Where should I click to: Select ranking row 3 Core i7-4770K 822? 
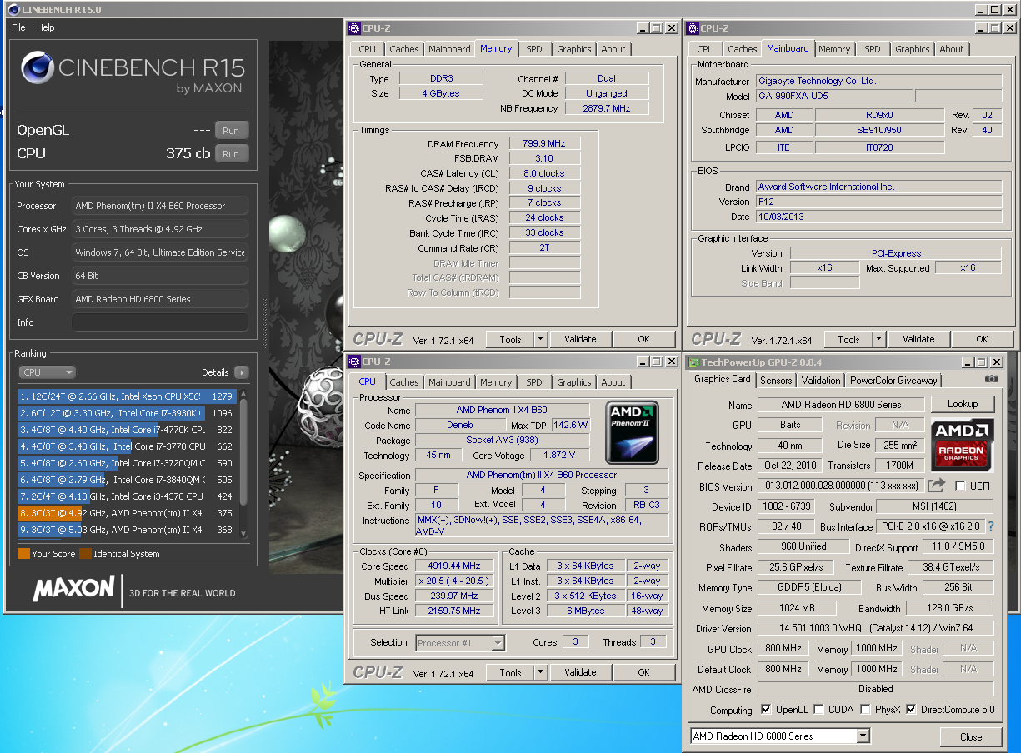pos(128,430)
